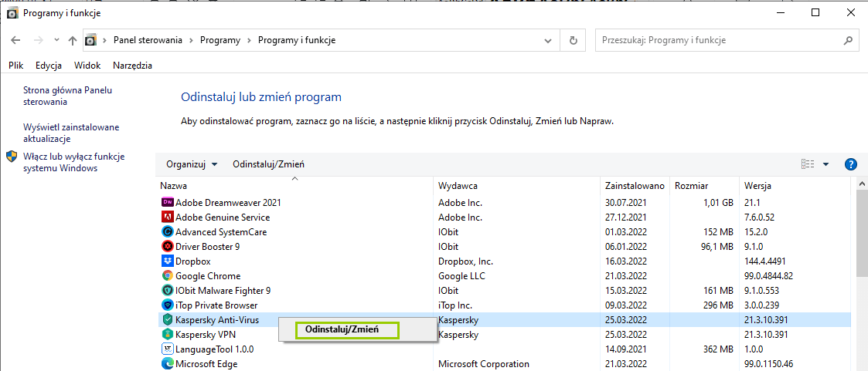Viewport: 868px width, 371px height.
Task: Open Włącz lub wyłącz funkcje systemu Windows
Action: click(73, 162)
